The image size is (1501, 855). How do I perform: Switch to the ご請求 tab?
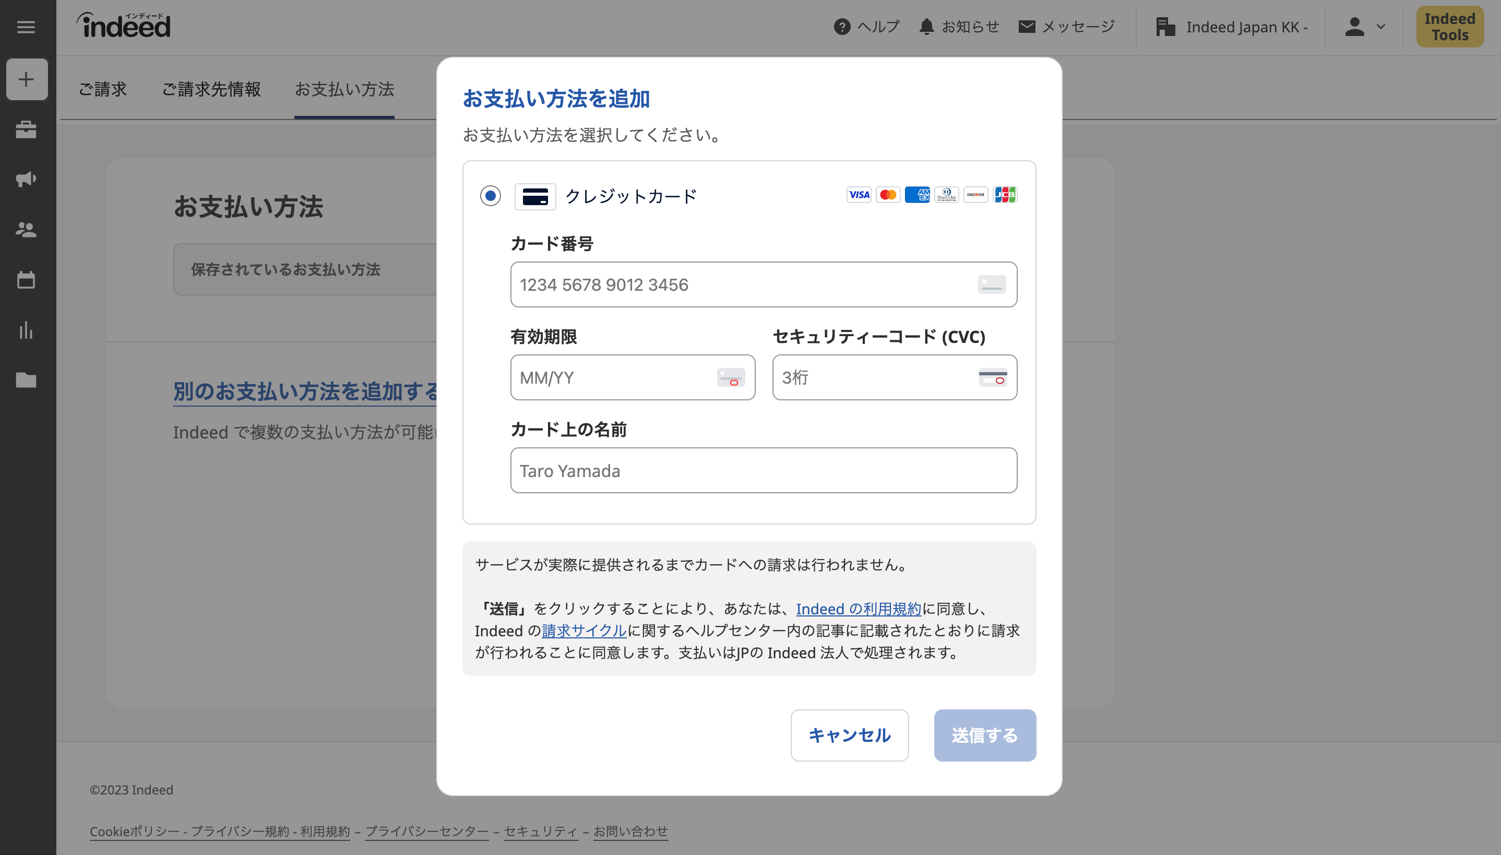click(103, 89)
